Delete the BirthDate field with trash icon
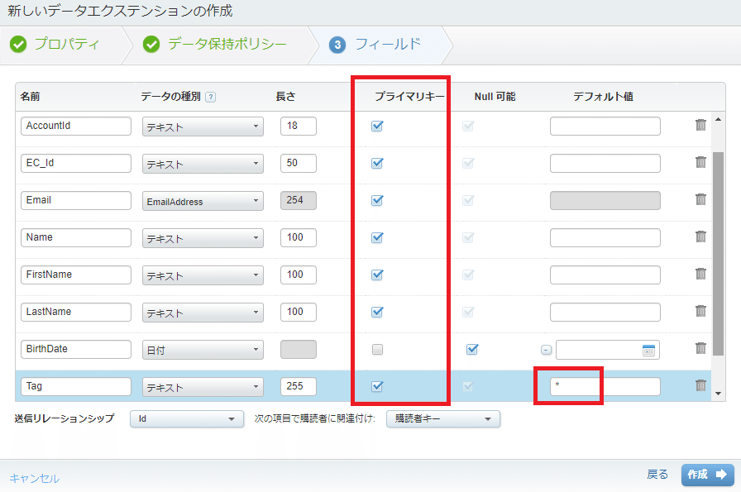The image size is (741, 492). 700,348
